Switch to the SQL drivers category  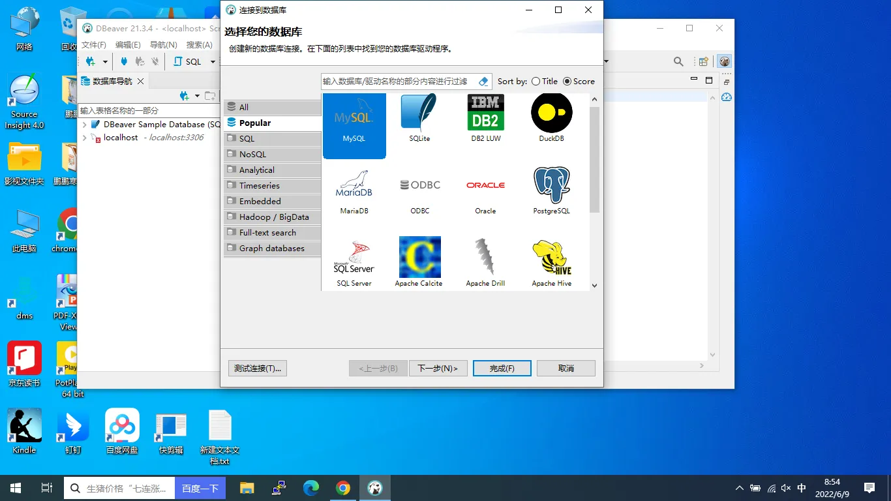coord(273,138)
